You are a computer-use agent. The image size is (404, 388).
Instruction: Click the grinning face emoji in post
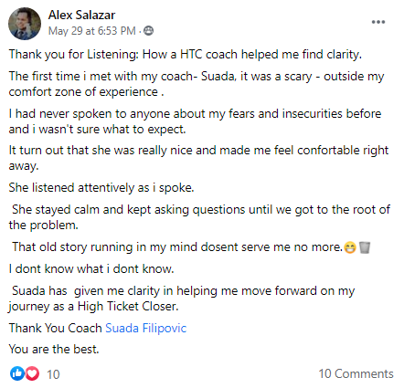point(350,247)
